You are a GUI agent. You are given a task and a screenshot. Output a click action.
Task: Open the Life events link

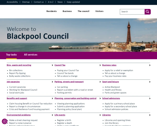pos(60,115)
